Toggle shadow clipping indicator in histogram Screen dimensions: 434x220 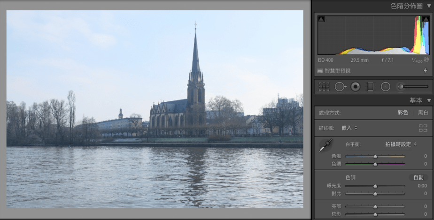pyautogui.click(x=321, y=19)
